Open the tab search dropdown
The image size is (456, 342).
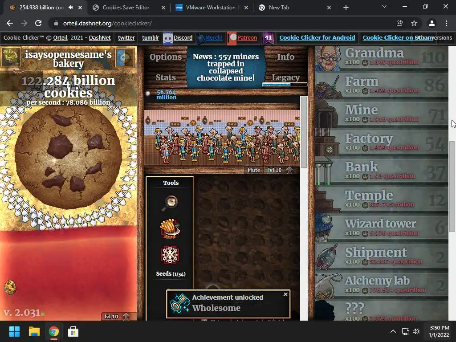coord(384,6)
